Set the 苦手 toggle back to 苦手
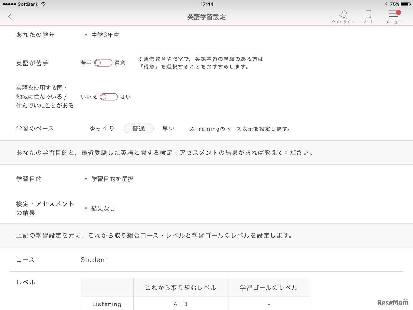 (x=99, y=63)
